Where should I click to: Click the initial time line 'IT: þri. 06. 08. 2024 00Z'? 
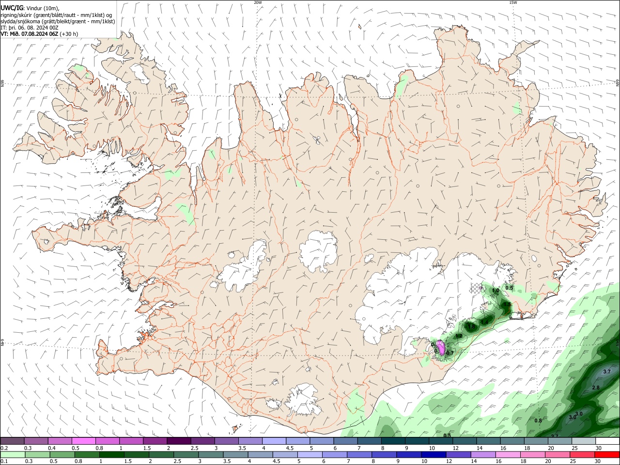tap(30, 28)
